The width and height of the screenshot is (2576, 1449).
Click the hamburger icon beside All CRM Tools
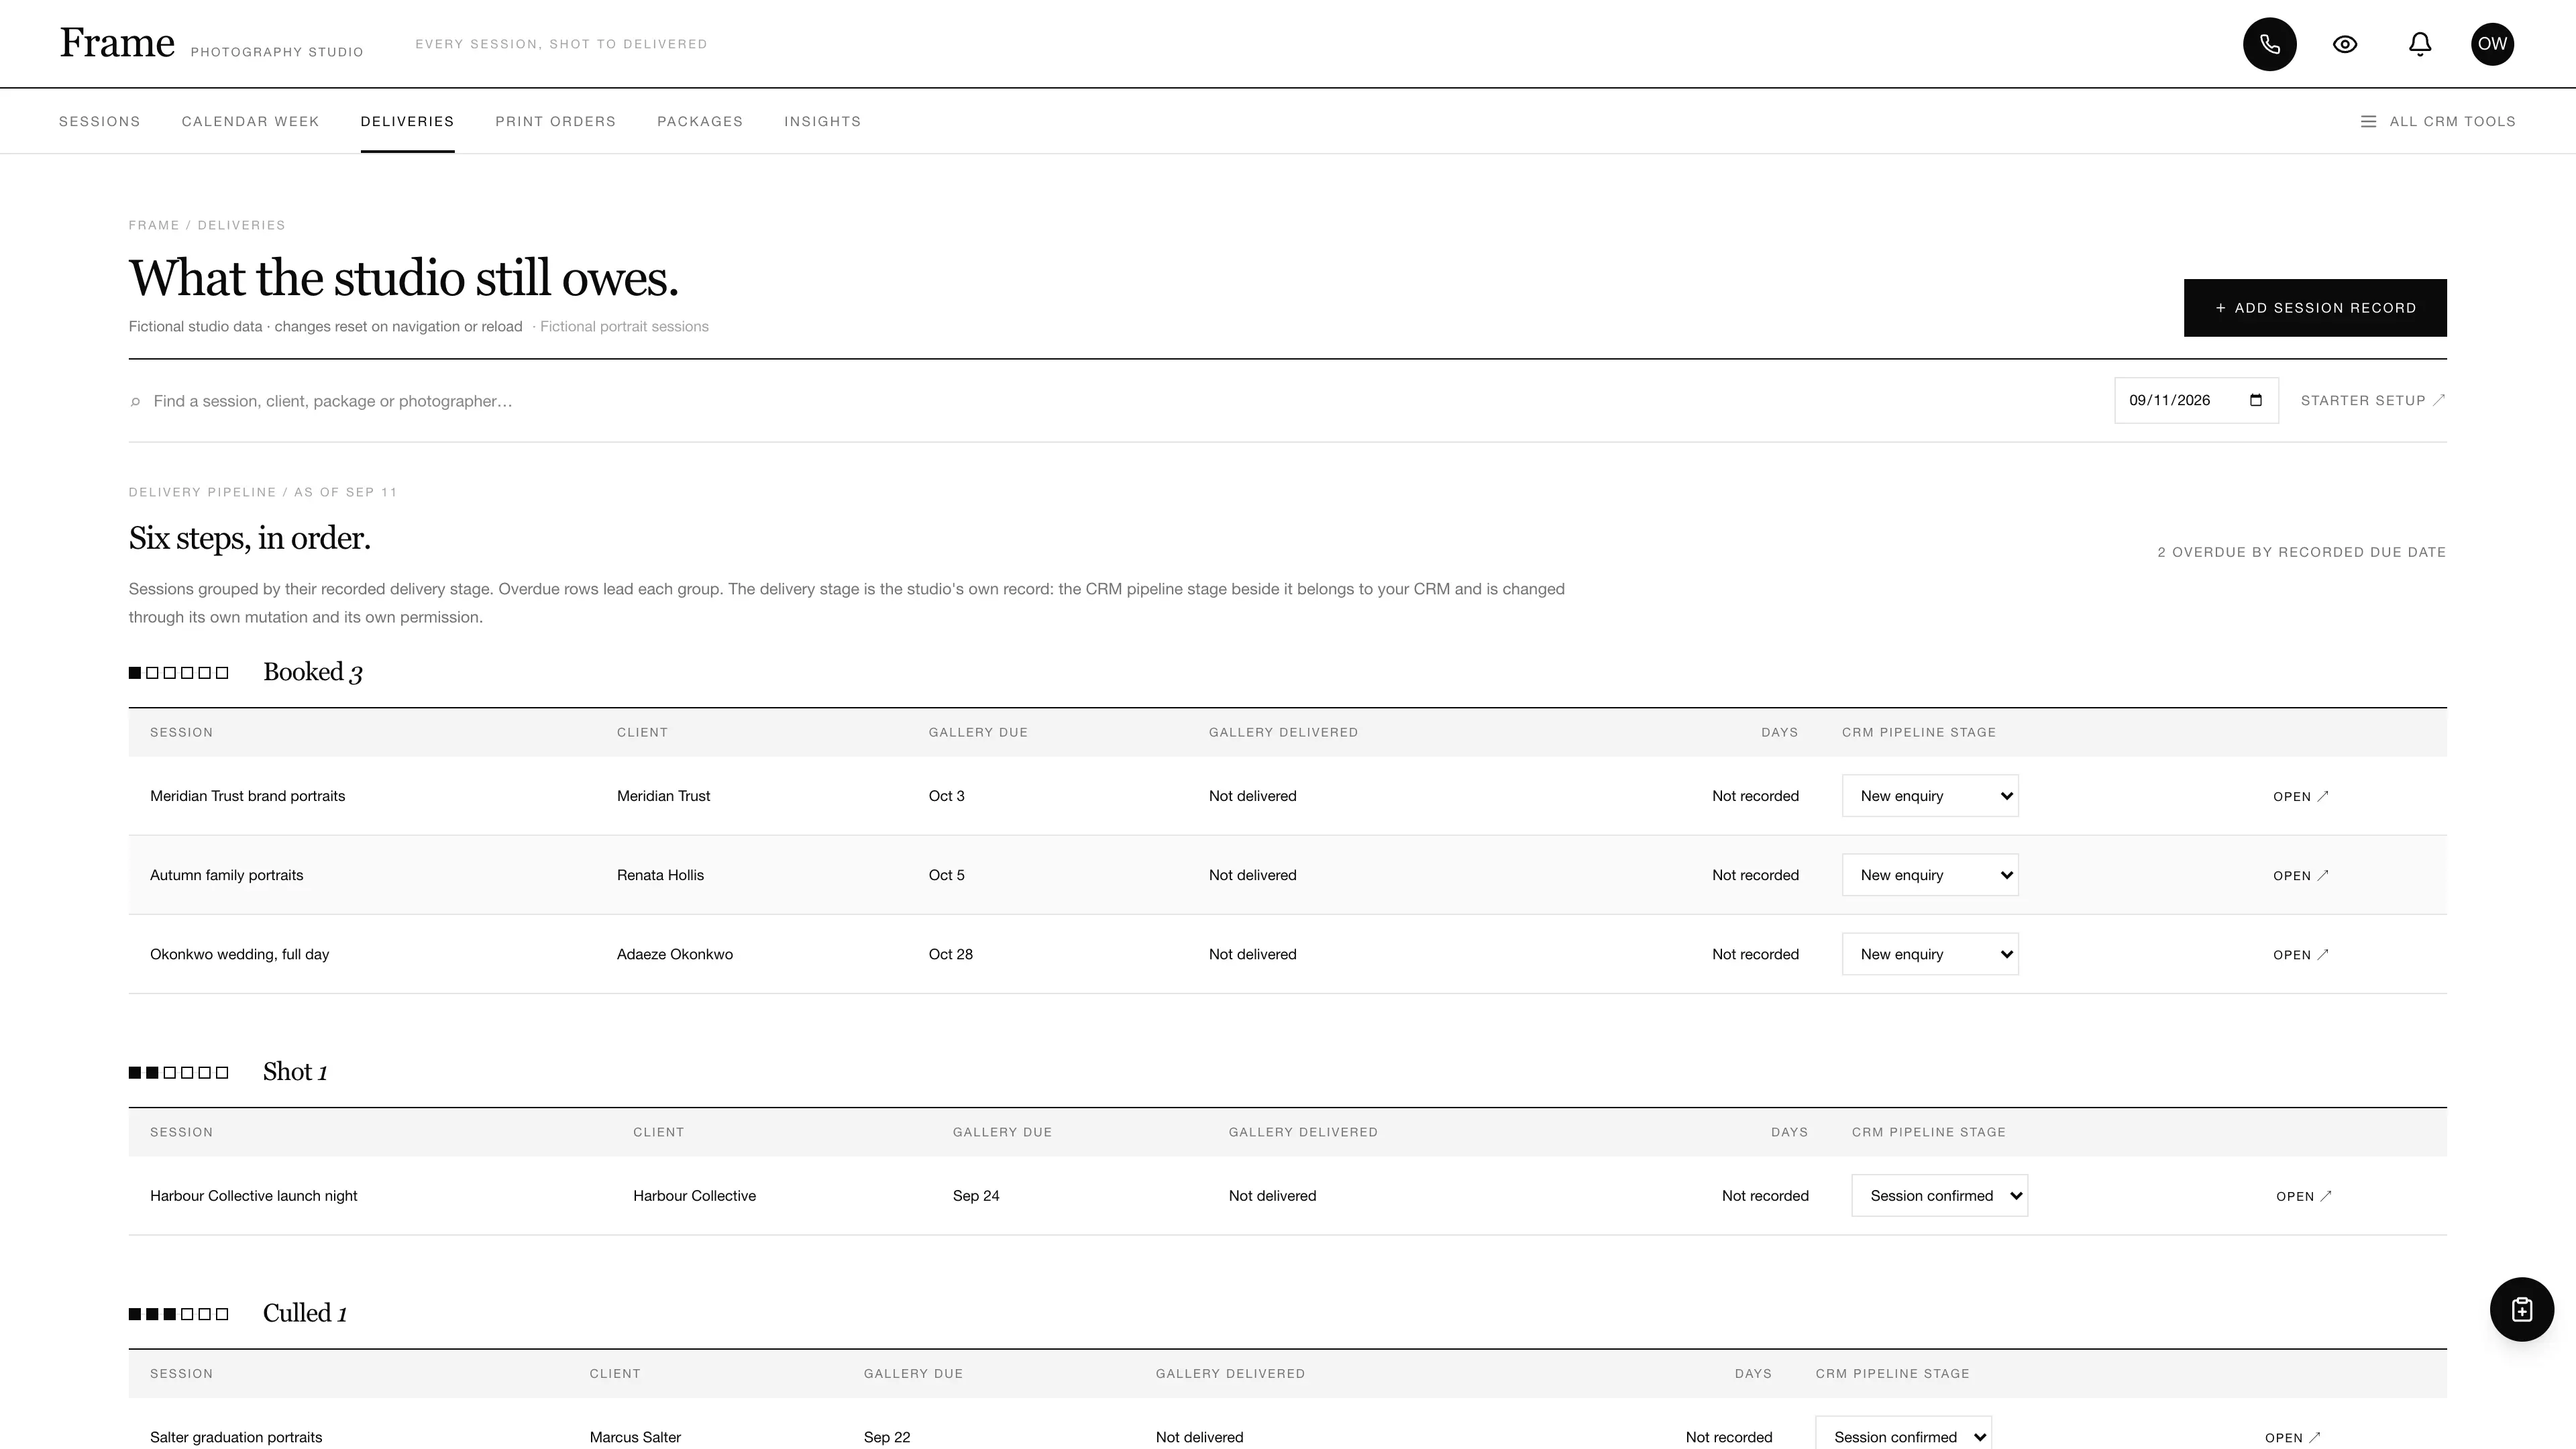click(x=2368, y=122)
